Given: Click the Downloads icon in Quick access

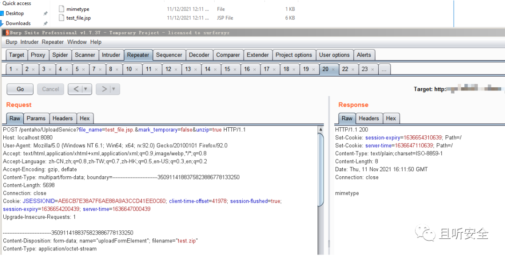Looking at the screenshot, I should (x=1, y=23).
